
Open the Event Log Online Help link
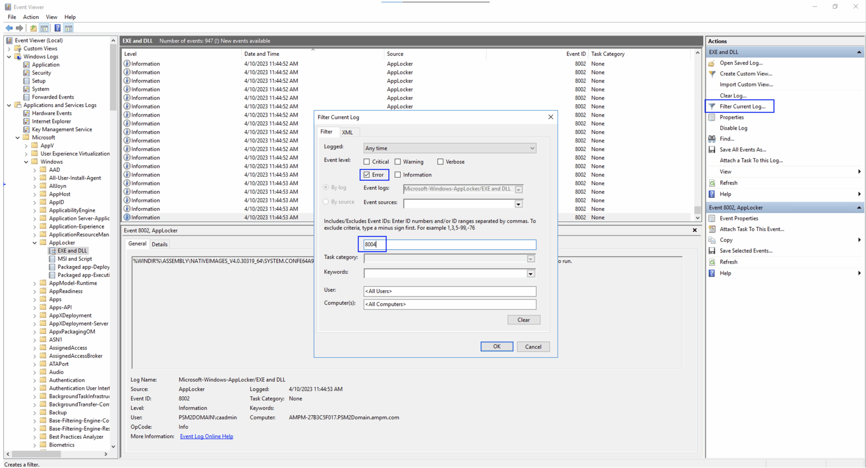point(206,436)
